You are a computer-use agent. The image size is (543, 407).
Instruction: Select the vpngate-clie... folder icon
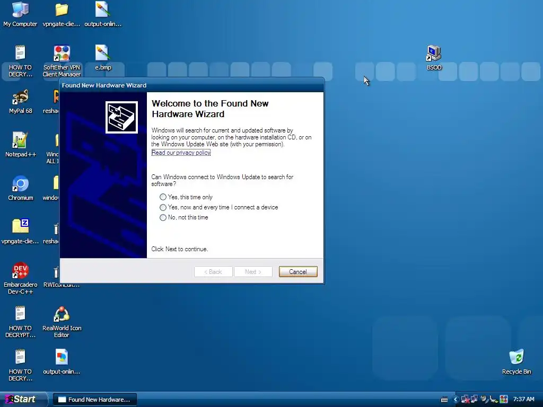tap(62, 14)
